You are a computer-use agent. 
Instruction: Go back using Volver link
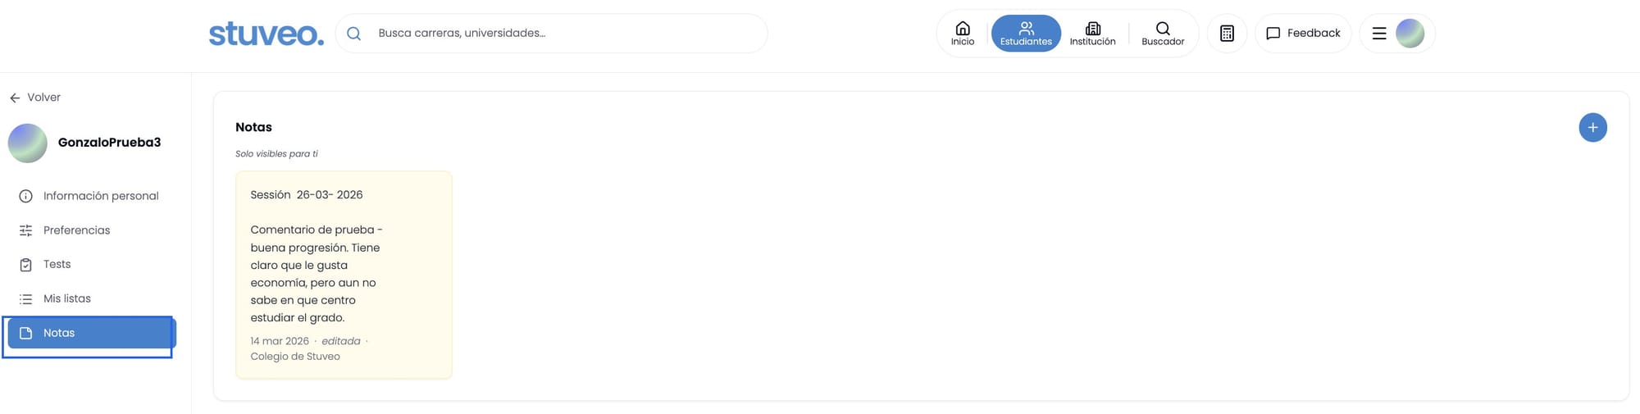coord(35,98)
